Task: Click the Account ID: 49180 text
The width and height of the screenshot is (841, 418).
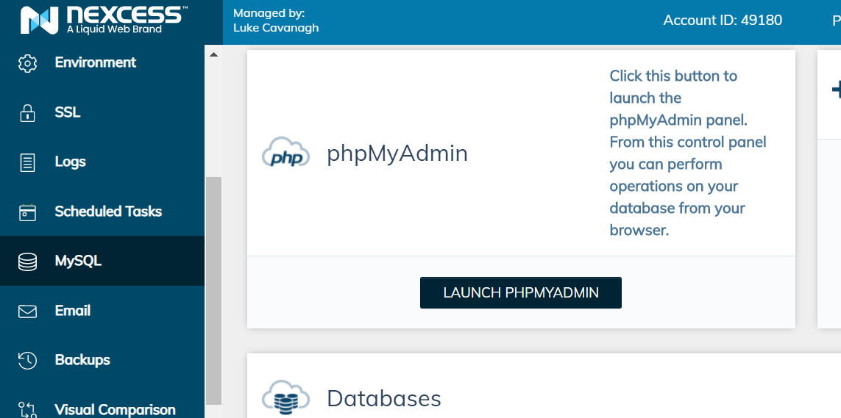Action: 723,21
